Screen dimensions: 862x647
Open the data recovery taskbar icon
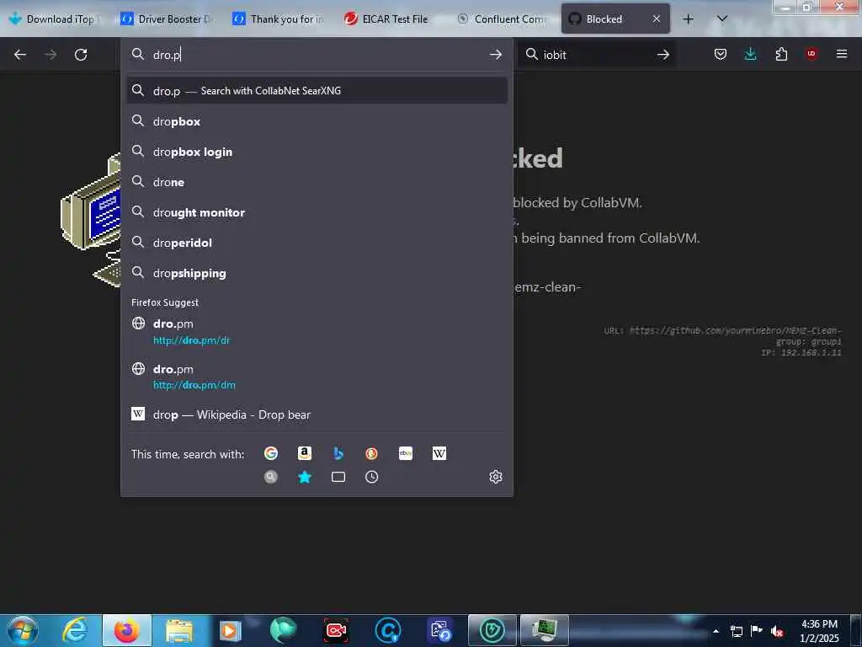pos(439,630)
